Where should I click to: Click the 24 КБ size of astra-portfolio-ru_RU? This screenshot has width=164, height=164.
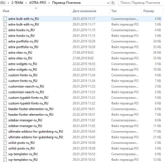pyautogui.click(x=157, y=41)
